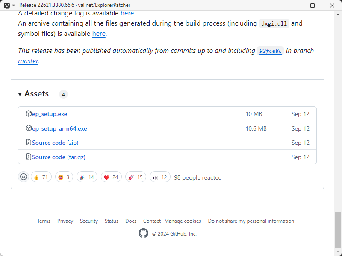Screen dimensions: 342x256
Task: Download Source code (tar.gz)
Action: 59,157
